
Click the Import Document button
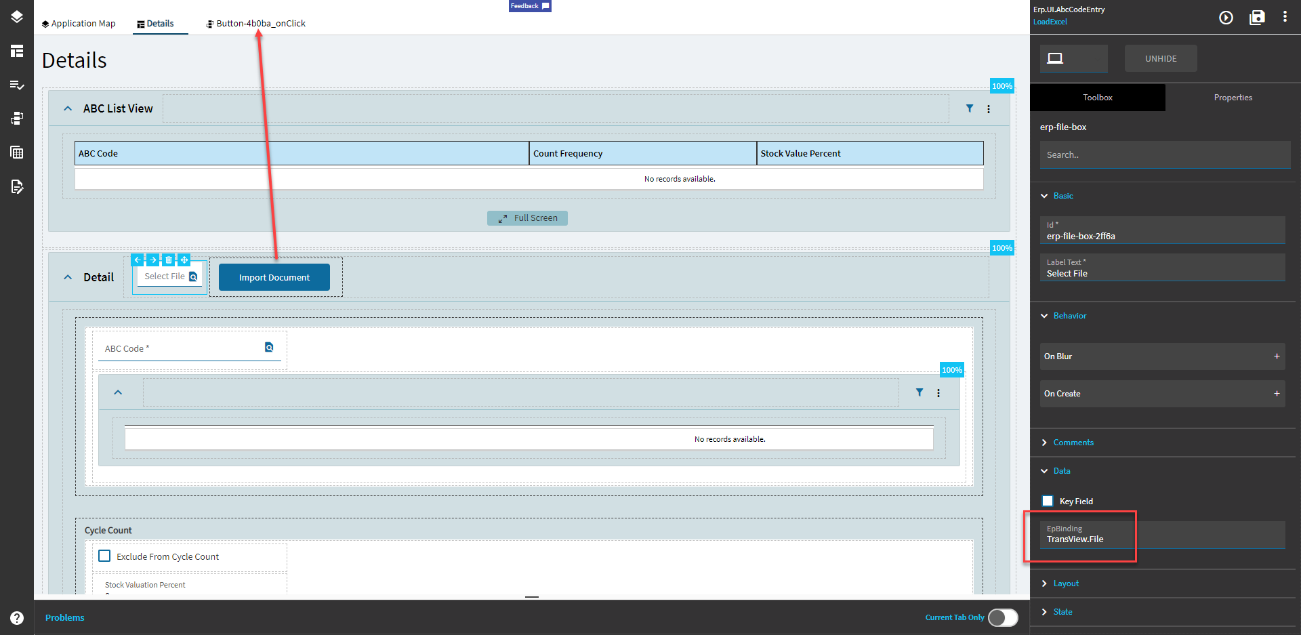click(274, 277)
